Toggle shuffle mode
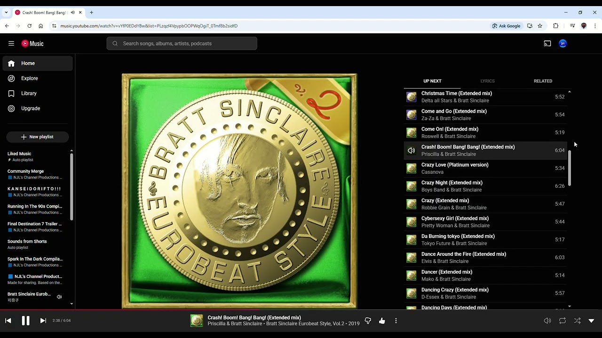 (x=577, y=321)
